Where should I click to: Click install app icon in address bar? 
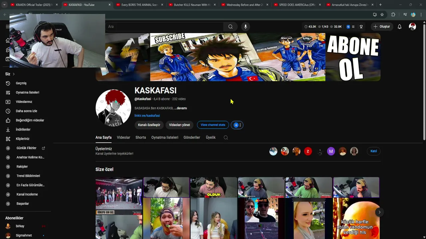tap(375, 15)
